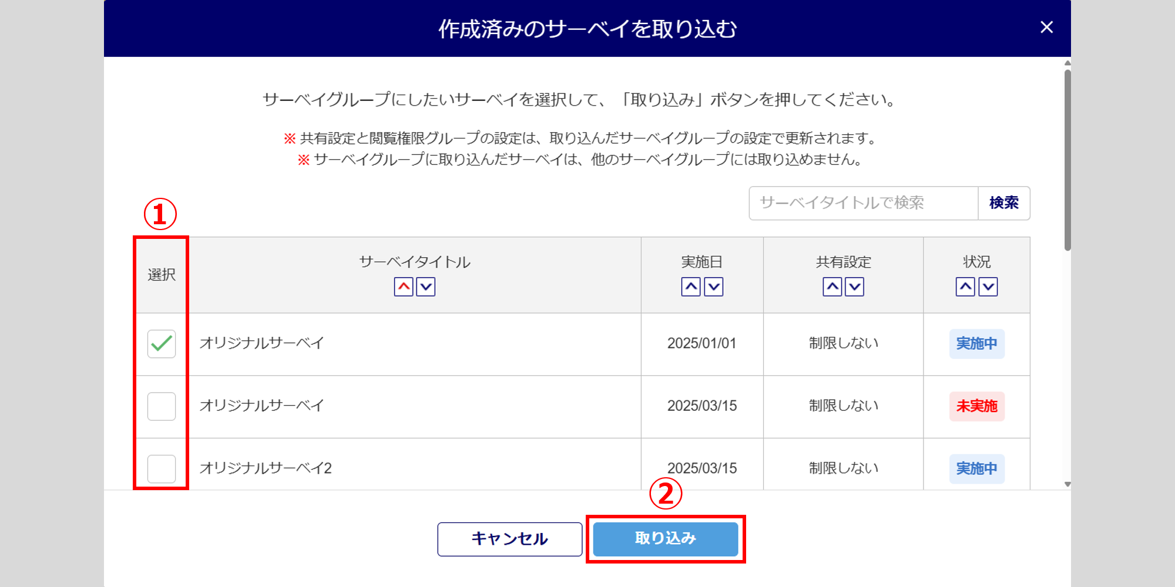The height and width of the screenshot is (587, 1175).
Task: Select the オリジナルサーベイ2 checkbox
Action: coord(162,469)
